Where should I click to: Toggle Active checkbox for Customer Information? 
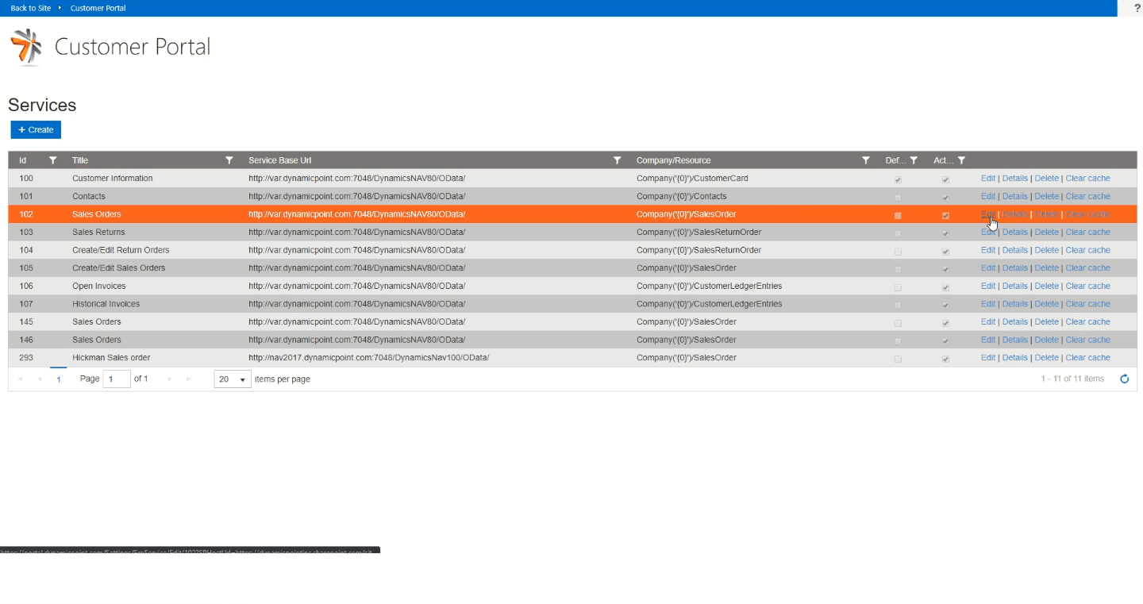click(945, 179)
